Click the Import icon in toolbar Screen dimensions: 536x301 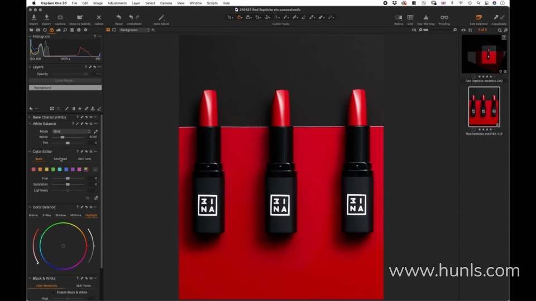[x=33, y=17]
